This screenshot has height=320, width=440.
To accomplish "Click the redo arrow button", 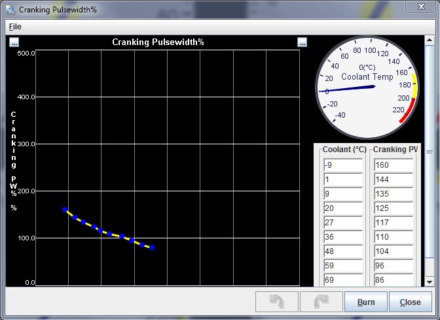I will [x=321, y=302].
